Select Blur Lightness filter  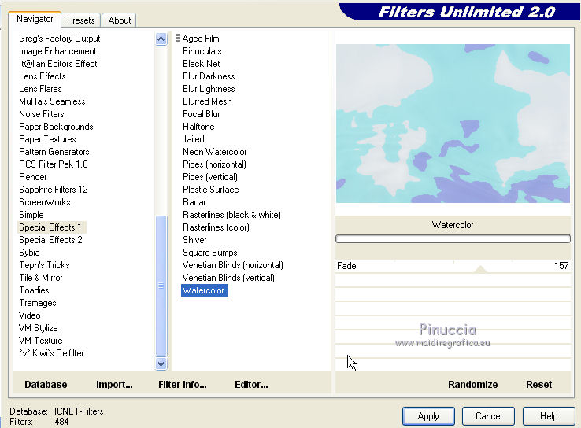click(209, 89)
